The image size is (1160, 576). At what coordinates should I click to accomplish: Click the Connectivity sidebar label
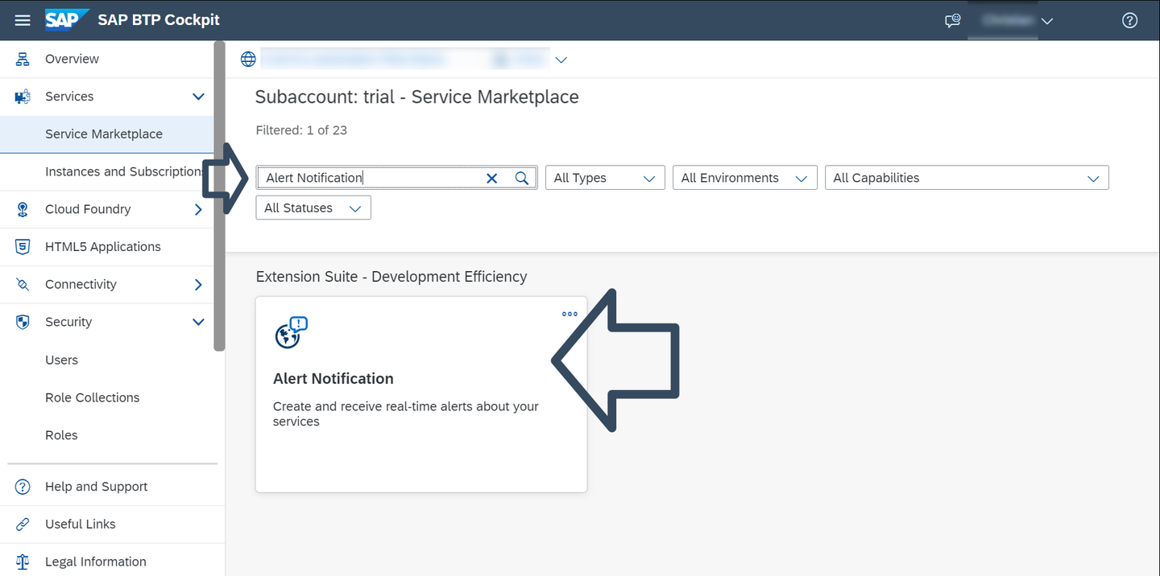tap(81, 285)
